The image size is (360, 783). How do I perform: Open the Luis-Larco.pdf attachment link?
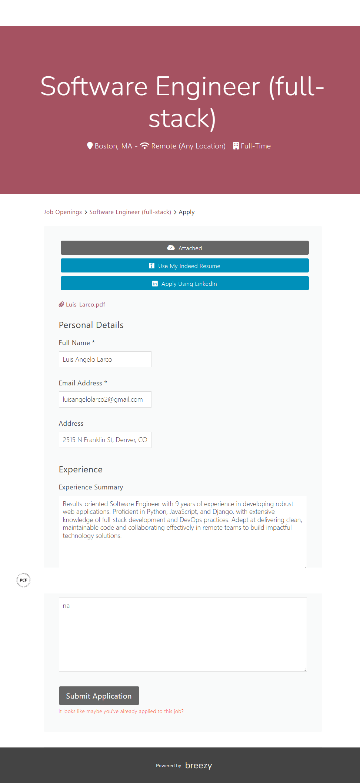point(86,304)
